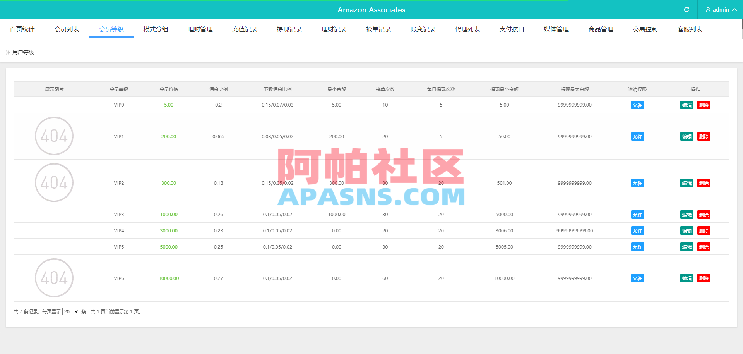This screenshot has height=354, width=743.
Task: Click 编辑 button on the VIP5 row
Action: click(x=687, y=247)
